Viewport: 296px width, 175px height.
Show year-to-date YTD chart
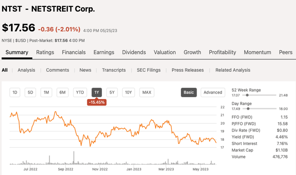coord(80,93)
